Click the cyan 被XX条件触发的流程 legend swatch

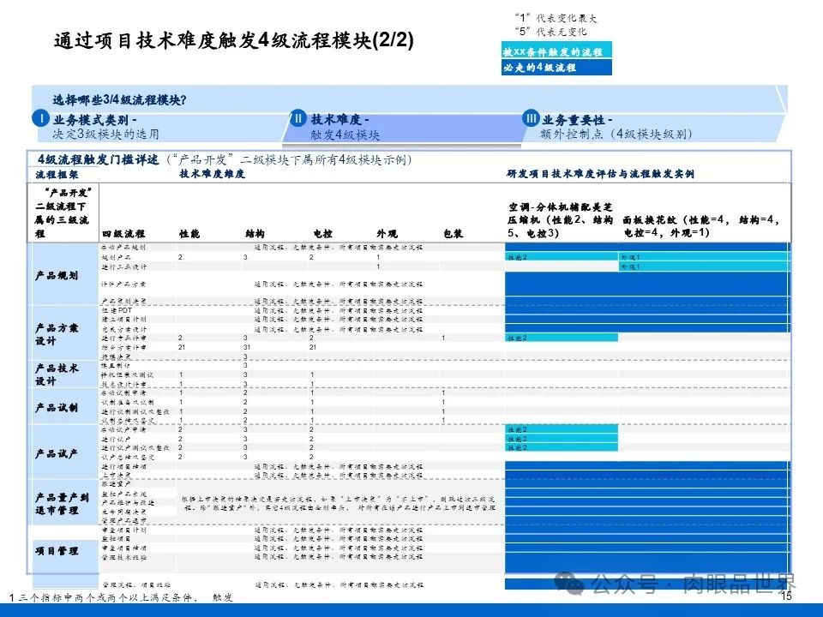pos(556,51)
